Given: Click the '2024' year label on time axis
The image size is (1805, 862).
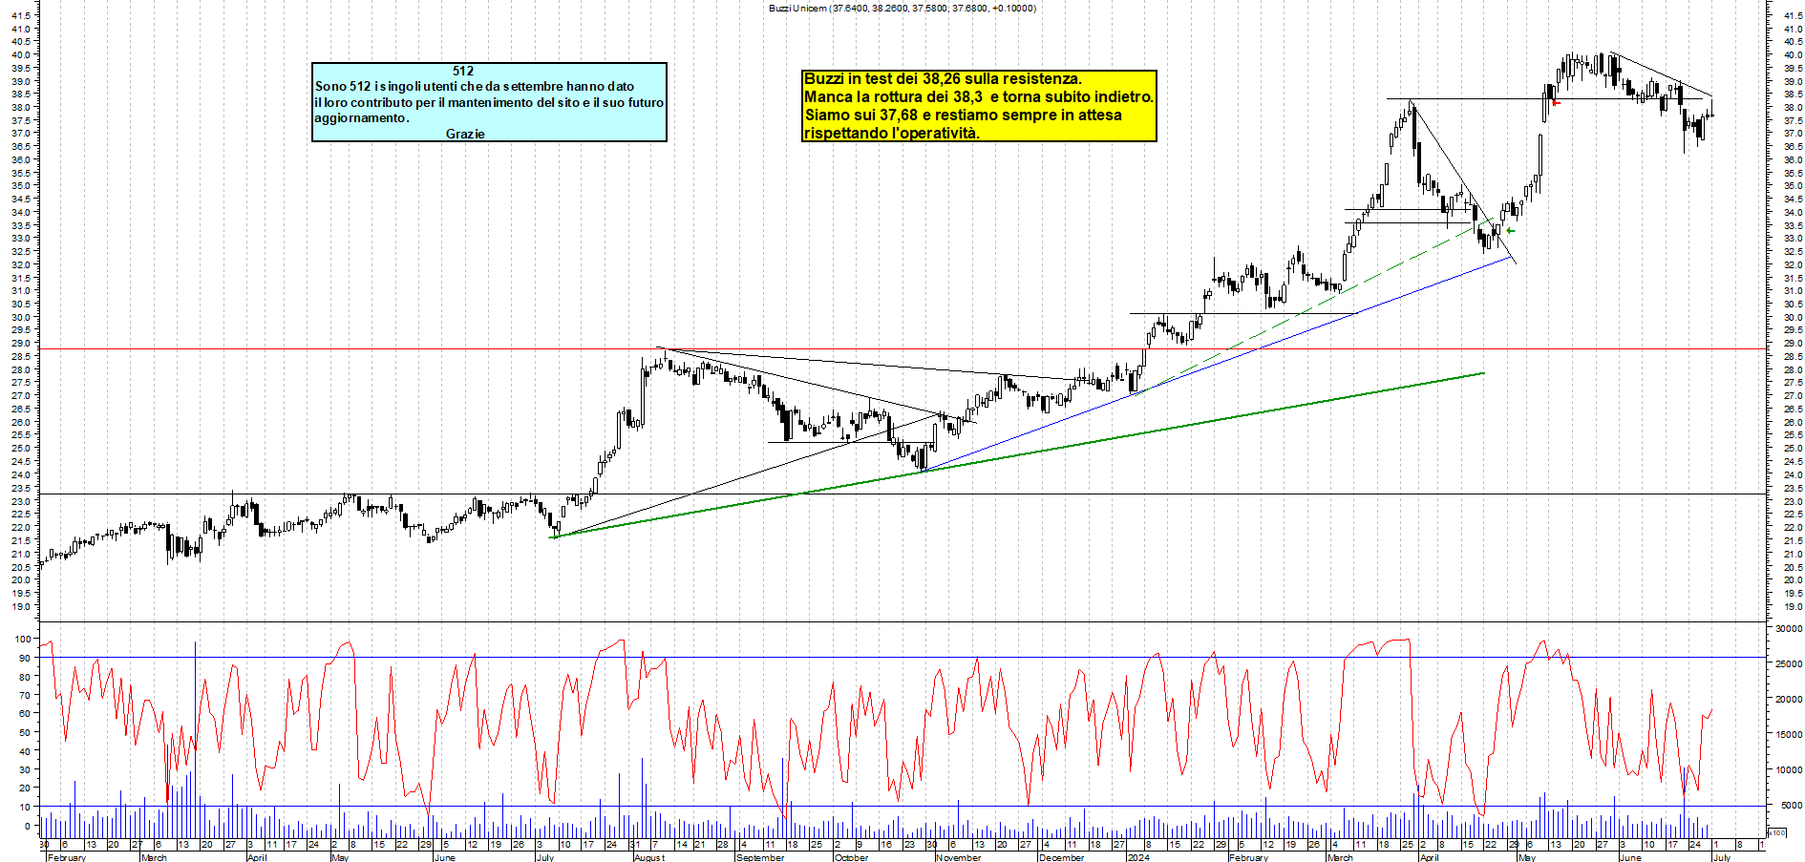Looking at the screenshot, I should coord(1137,857).
